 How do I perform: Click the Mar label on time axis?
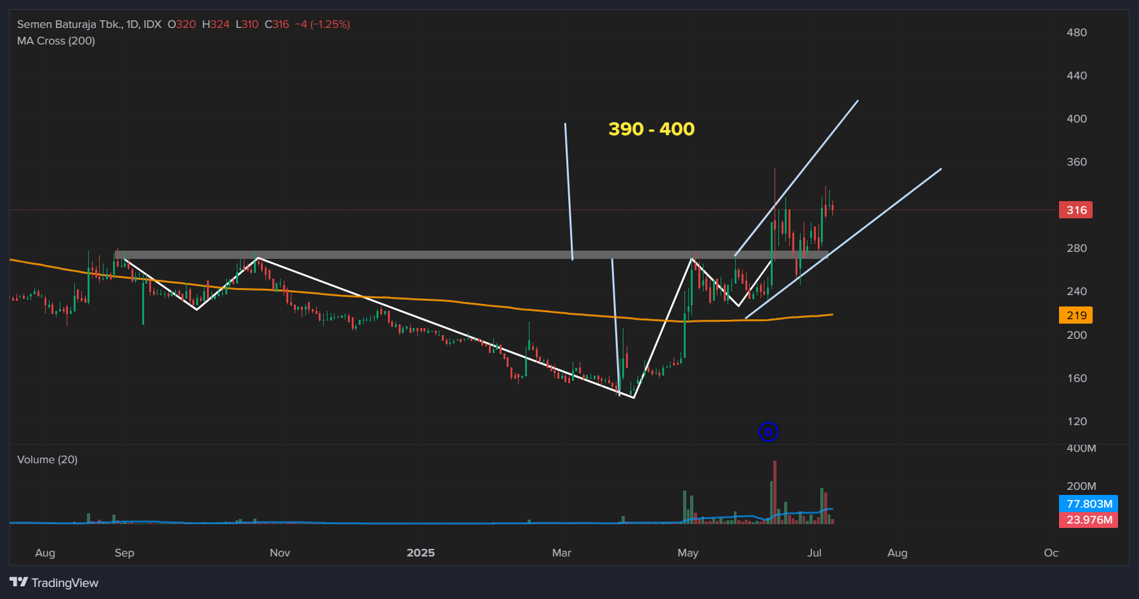coord(561,553)
